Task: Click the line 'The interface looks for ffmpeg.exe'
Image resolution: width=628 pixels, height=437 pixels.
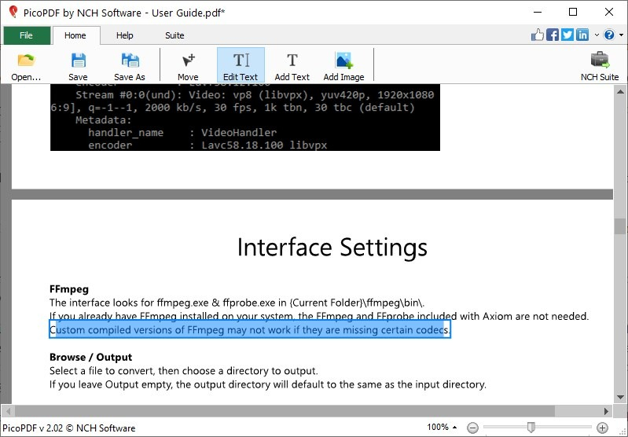Action: [237, 303]
